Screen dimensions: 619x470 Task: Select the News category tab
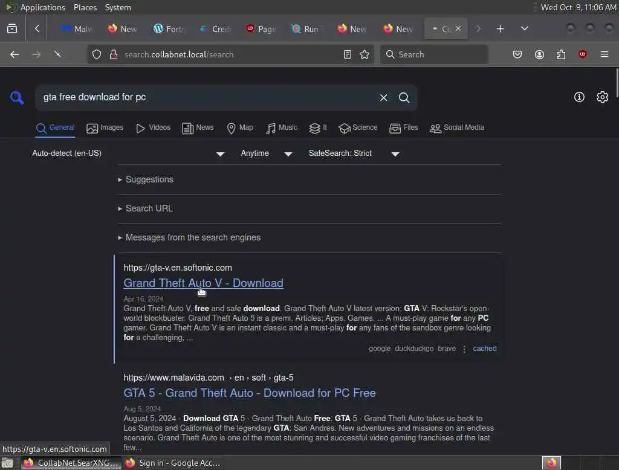[198, 128]
